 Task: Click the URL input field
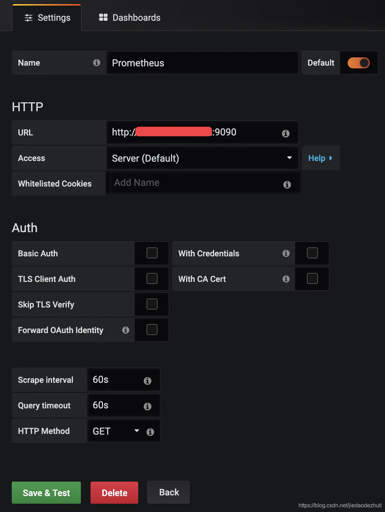(203, 132)
